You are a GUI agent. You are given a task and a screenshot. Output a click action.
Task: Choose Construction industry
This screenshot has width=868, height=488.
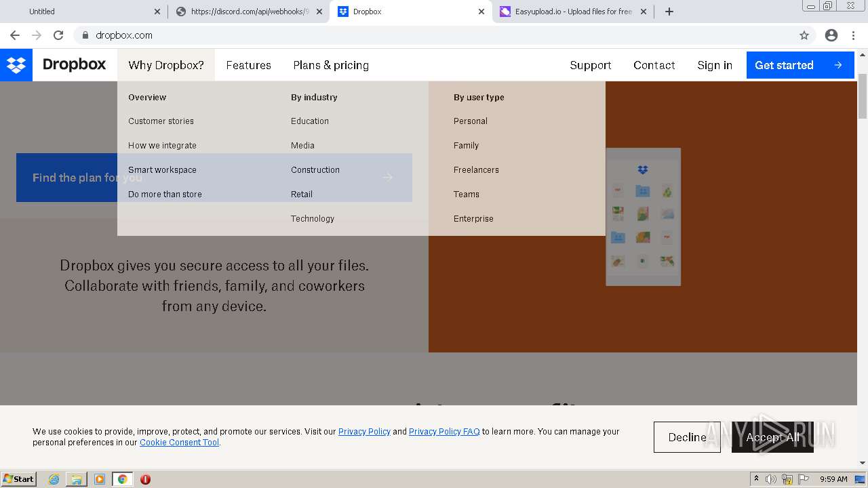315,169
